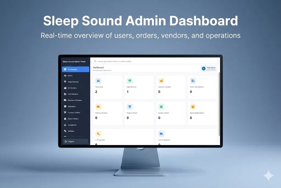Click the Out for Delivery truck icon
281x188 pixels.
(x=161, y=134)
